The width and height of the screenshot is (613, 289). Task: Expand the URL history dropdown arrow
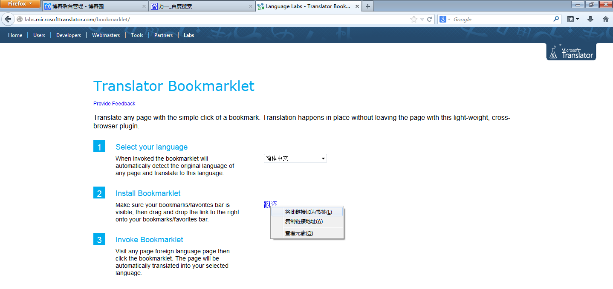(x=422, y=19)
